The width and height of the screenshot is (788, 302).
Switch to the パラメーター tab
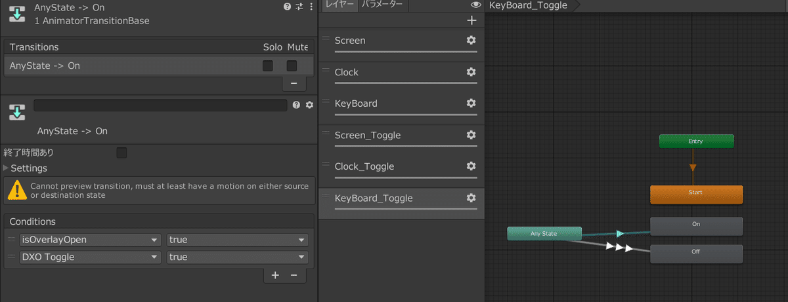[383, 5]
